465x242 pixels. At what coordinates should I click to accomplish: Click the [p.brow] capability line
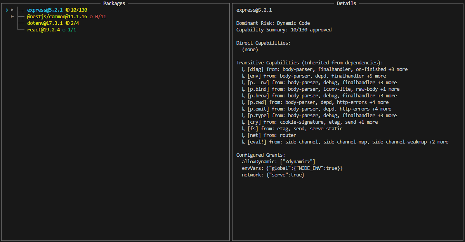[x=319, y=96]
